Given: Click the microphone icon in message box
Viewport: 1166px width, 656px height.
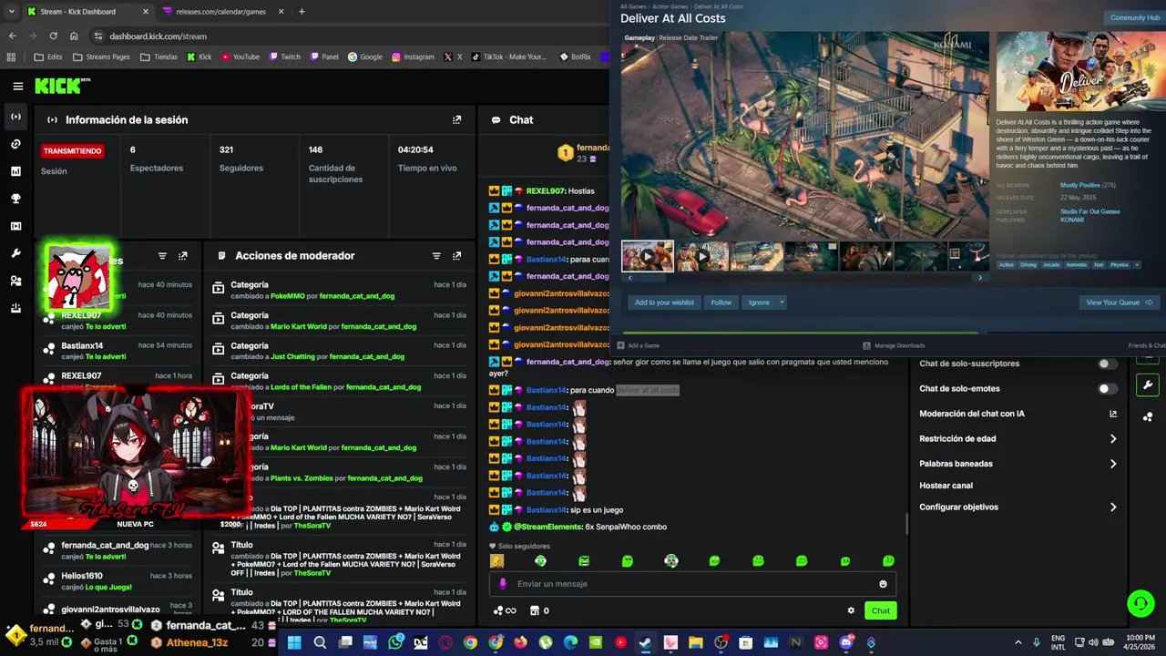Looking at the screenshot, I should pyautogui.click(x=503, y=584).
